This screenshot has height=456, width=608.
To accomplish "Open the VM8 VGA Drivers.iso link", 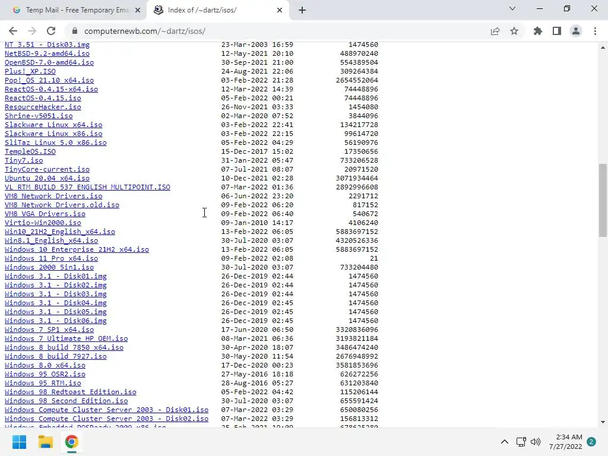I will click(45, 214).
